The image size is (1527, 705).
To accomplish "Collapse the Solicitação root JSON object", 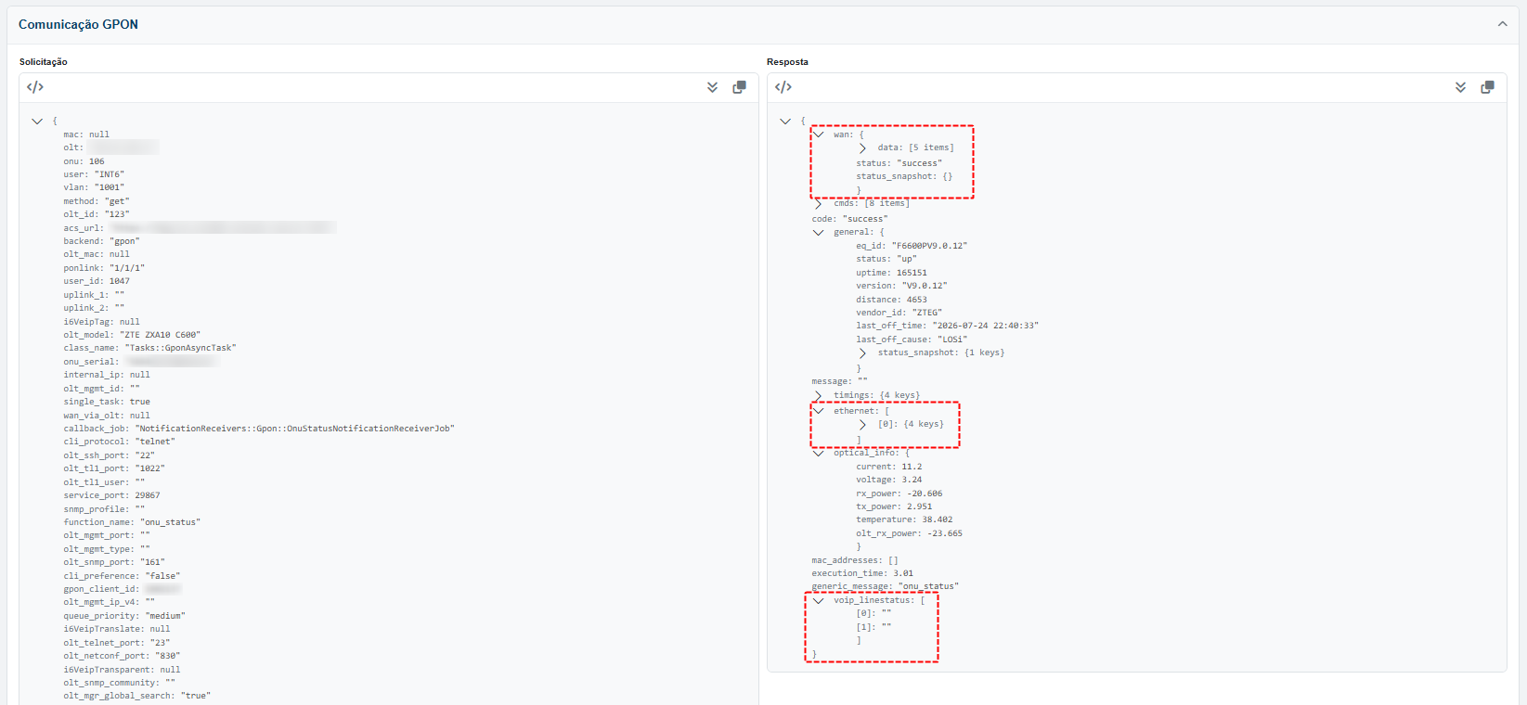I will pyautogui.click(x=37, y=122).
